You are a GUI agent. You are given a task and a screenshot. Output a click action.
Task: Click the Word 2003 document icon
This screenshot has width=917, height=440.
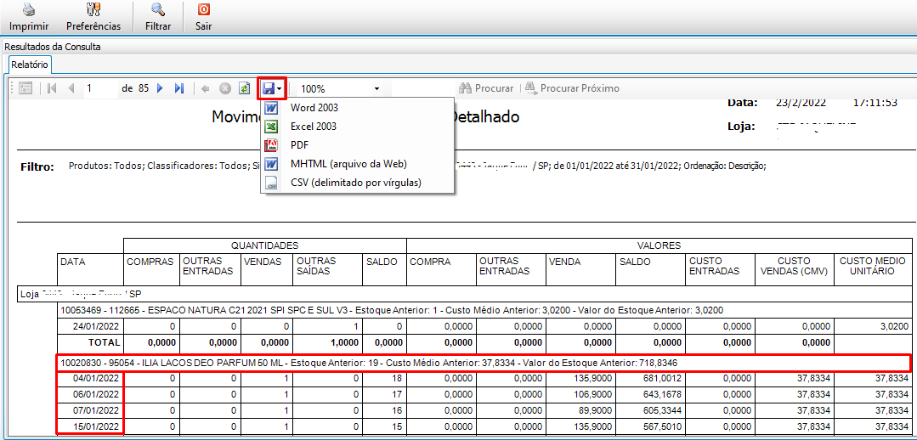pos(271,108)
